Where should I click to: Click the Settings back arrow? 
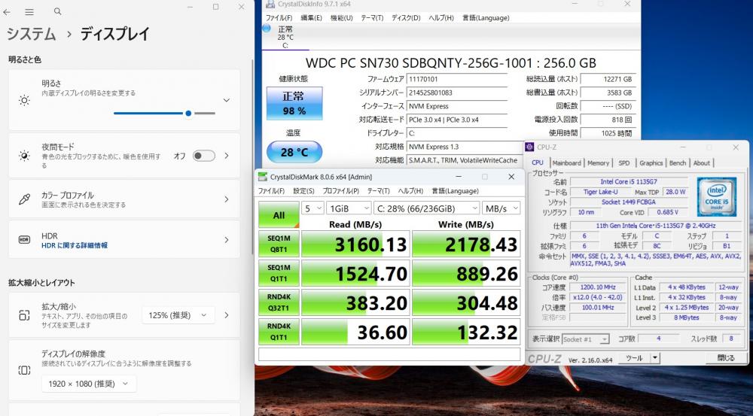click(8, 12)
